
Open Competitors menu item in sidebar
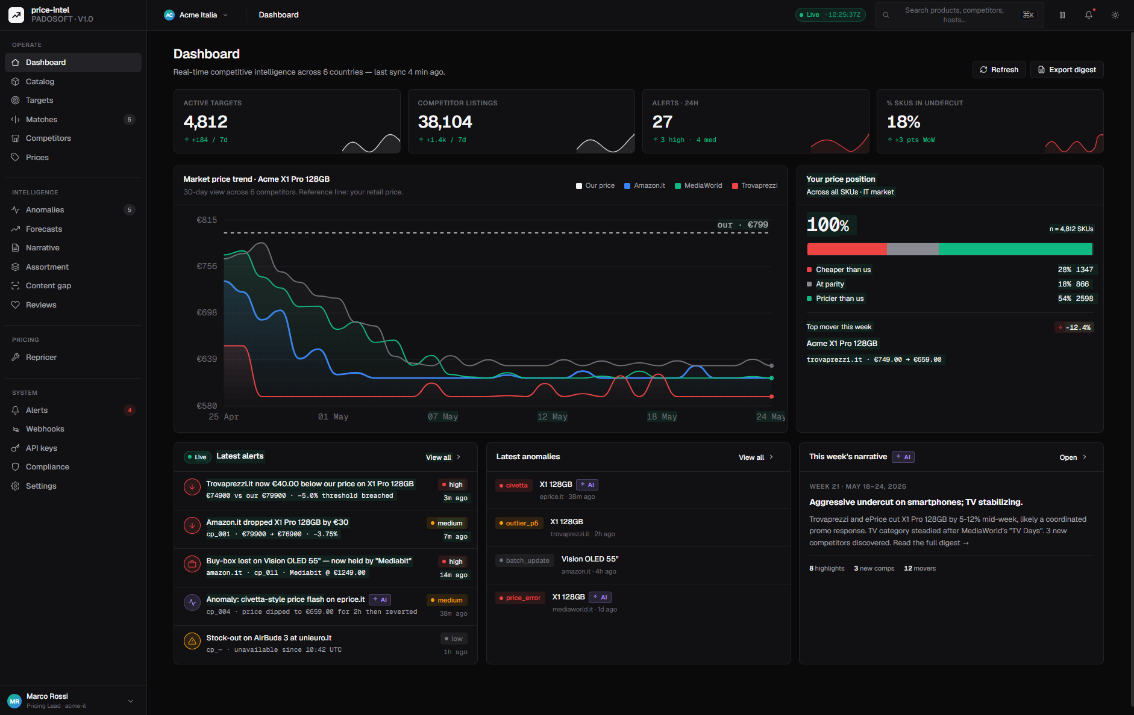[x=73, y=138]
